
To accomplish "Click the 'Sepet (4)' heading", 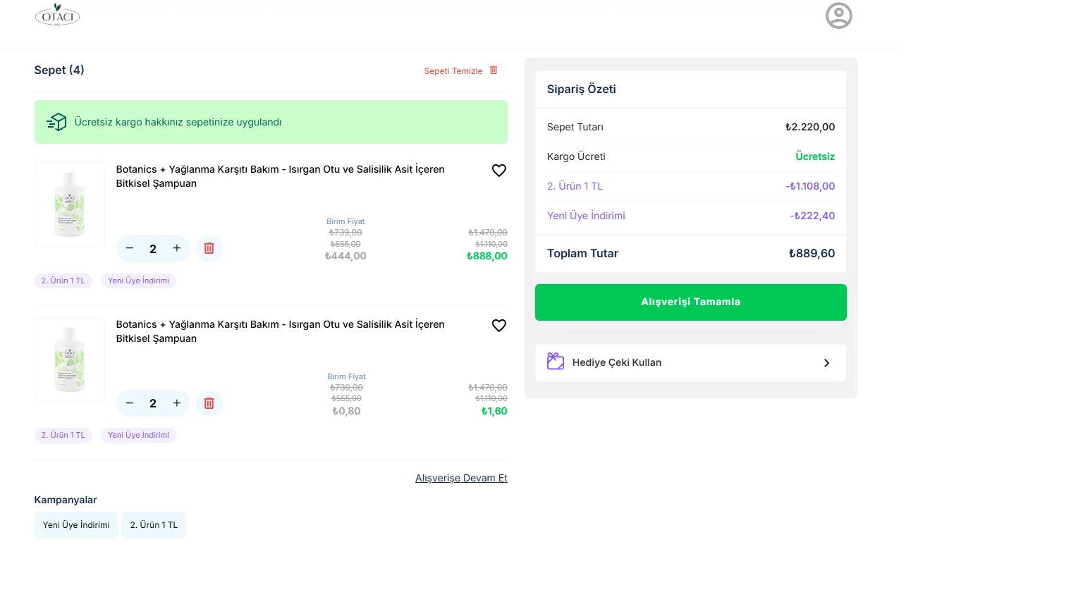I will click(x=59, y=70).
